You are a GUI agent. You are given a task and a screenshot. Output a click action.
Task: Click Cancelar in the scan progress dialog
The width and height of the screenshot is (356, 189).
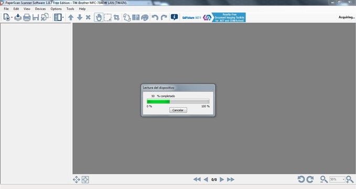click(x=178, y=110)
